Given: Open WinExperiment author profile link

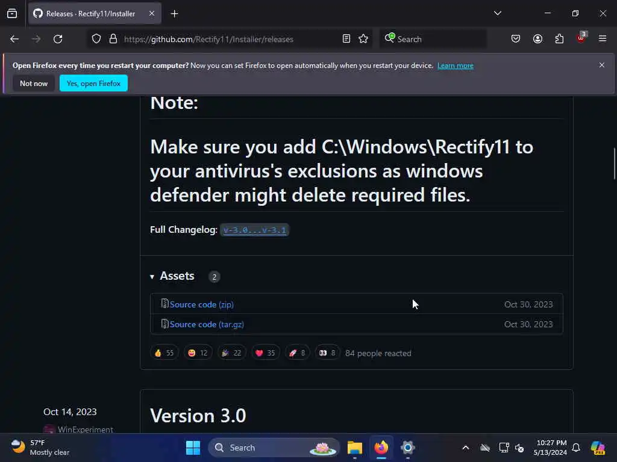Looking at the screenshot, I should (x=86, y=430).
